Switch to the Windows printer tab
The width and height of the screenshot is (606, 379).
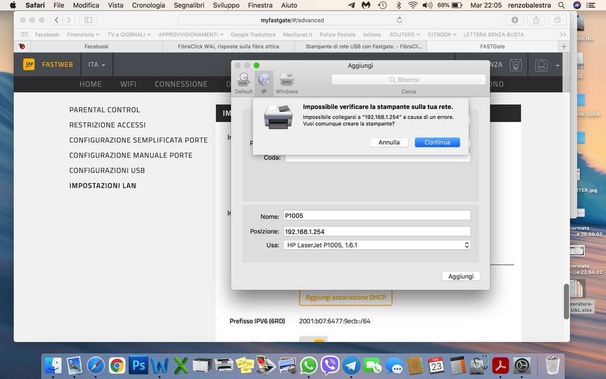[287, 83]
